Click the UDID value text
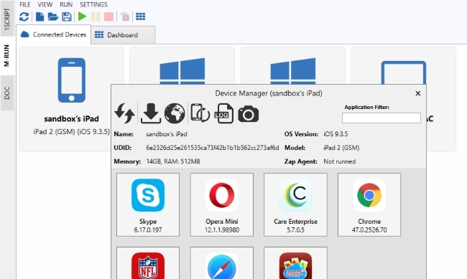 tap(213, 148)
